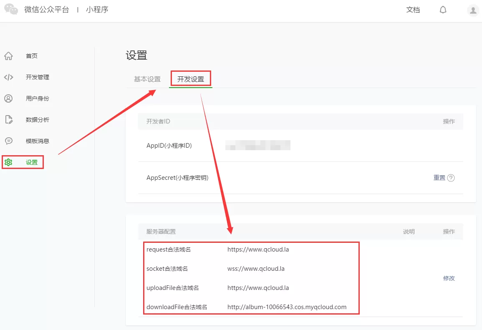Click the 开发者ID section header

click(158, 121)
